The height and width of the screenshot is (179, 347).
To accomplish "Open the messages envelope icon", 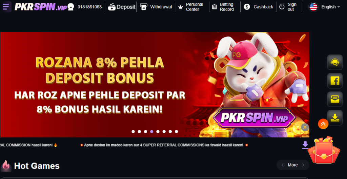I will [335, 99].
